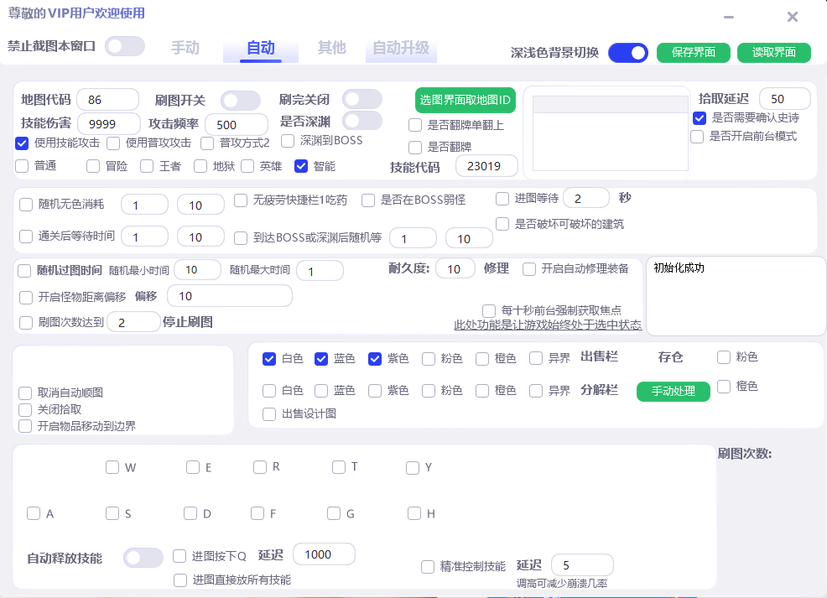The width and height of the screenshot is (827, 598).
Task: Click the 选图界面取地图ID button
Action: tap(465, 101)
